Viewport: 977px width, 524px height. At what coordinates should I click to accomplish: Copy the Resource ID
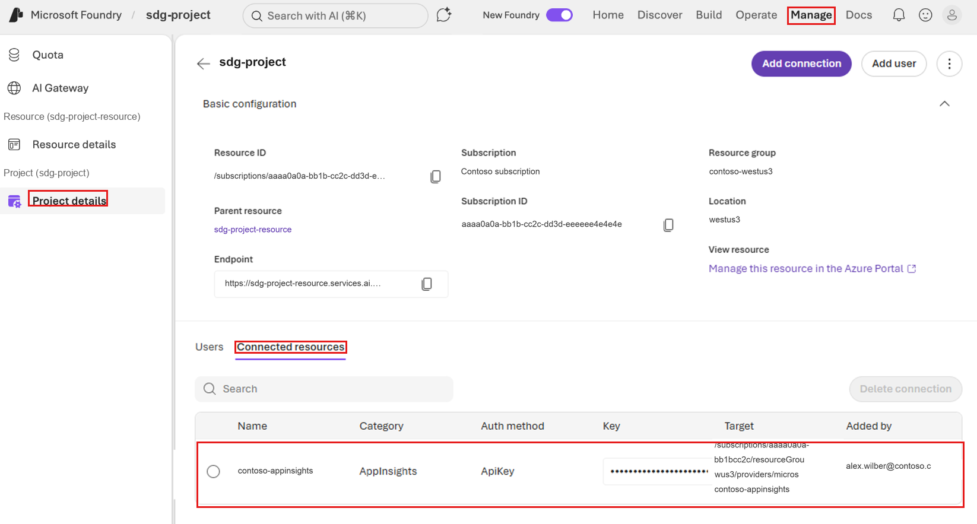[436, 176]
